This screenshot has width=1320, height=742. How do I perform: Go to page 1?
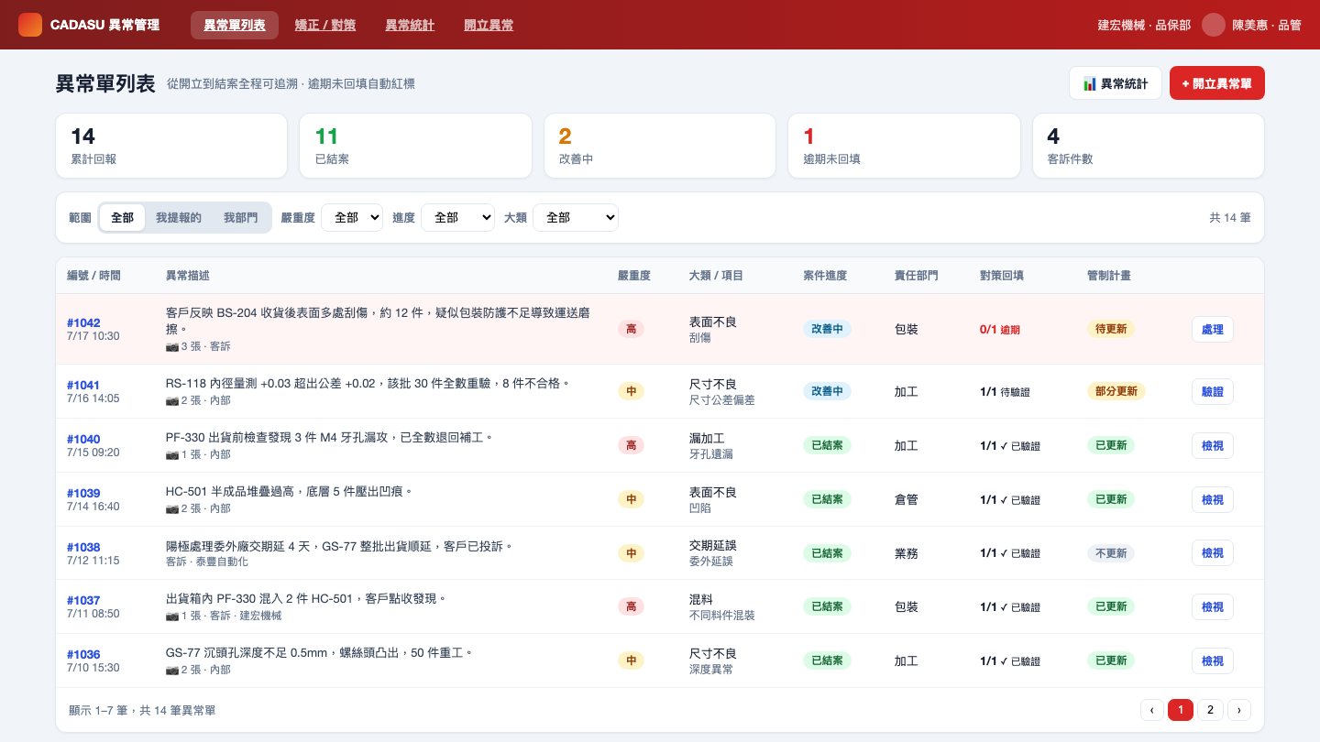point(1181,710)
